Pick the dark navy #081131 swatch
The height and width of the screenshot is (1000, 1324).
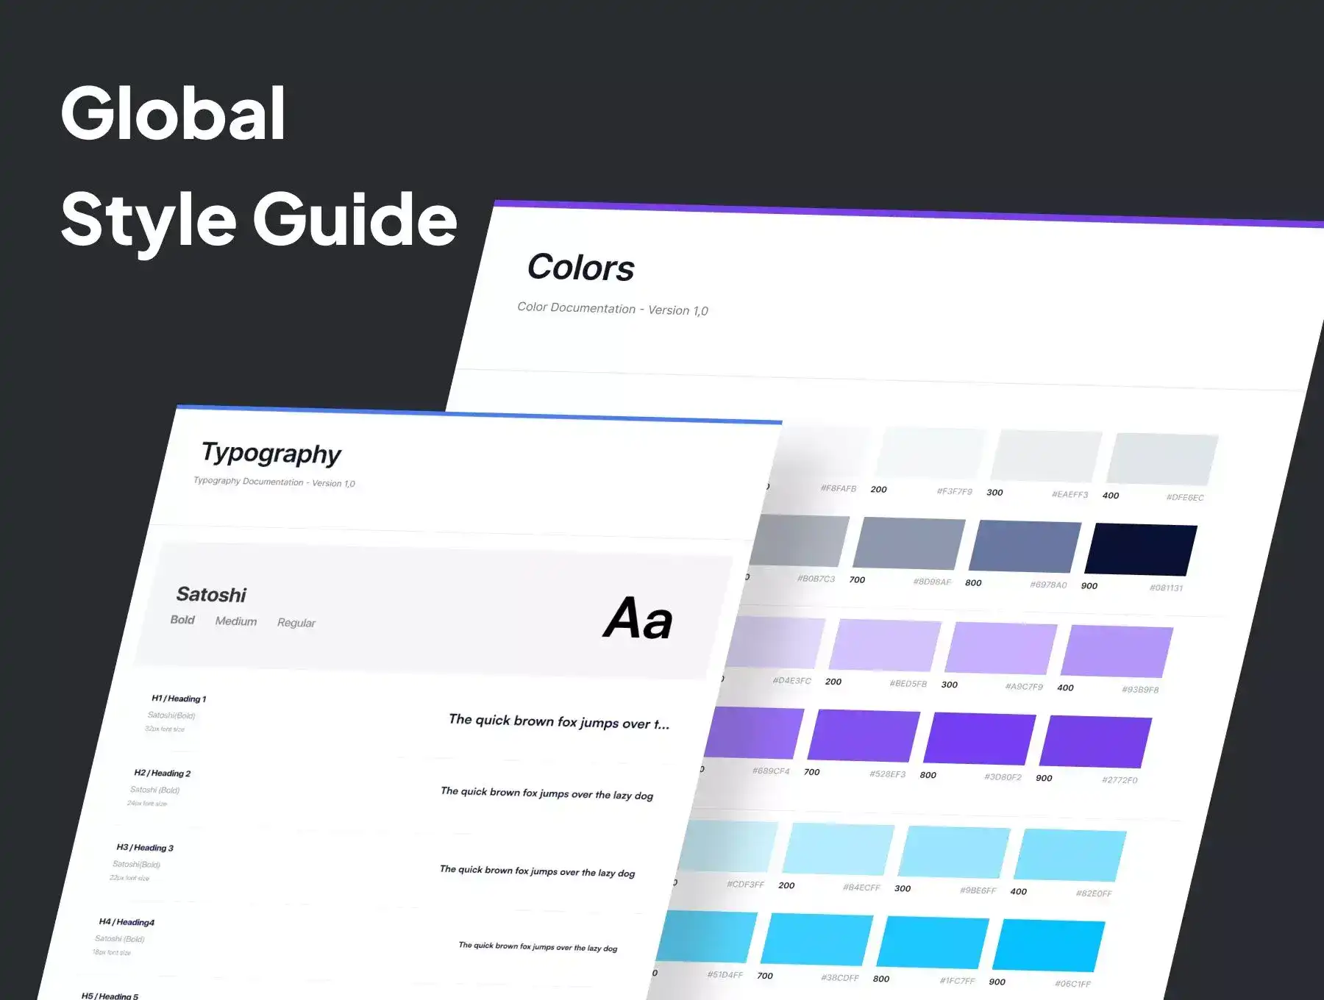point(1140,549)
